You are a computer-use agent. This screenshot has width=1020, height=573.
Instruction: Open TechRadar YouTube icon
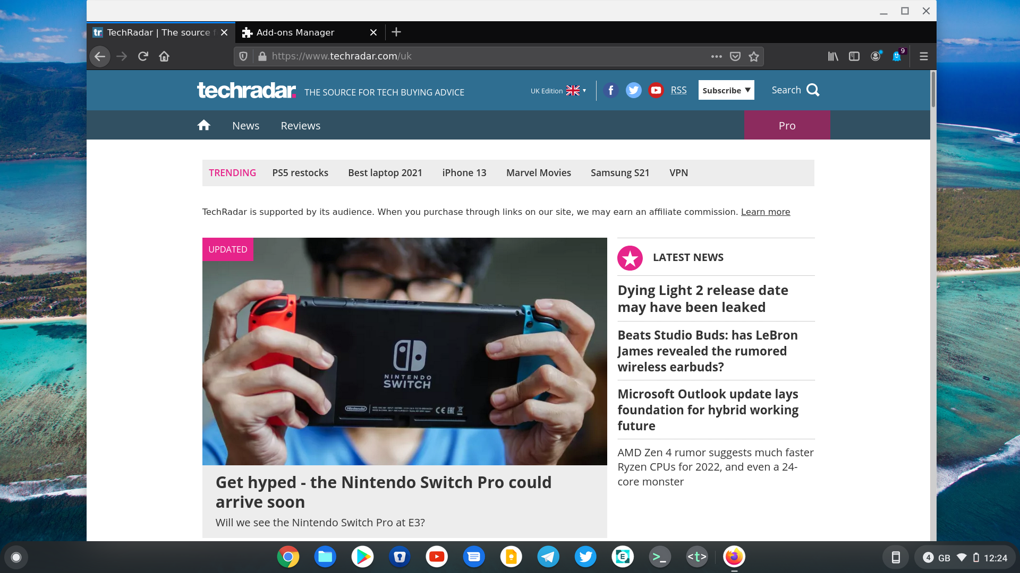656,90
